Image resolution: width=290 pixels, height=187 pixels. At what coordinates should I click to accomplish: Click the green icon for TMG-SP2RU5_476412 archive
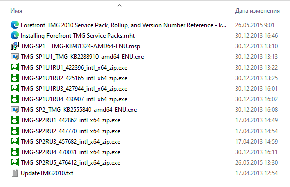(x=15, y=162)
